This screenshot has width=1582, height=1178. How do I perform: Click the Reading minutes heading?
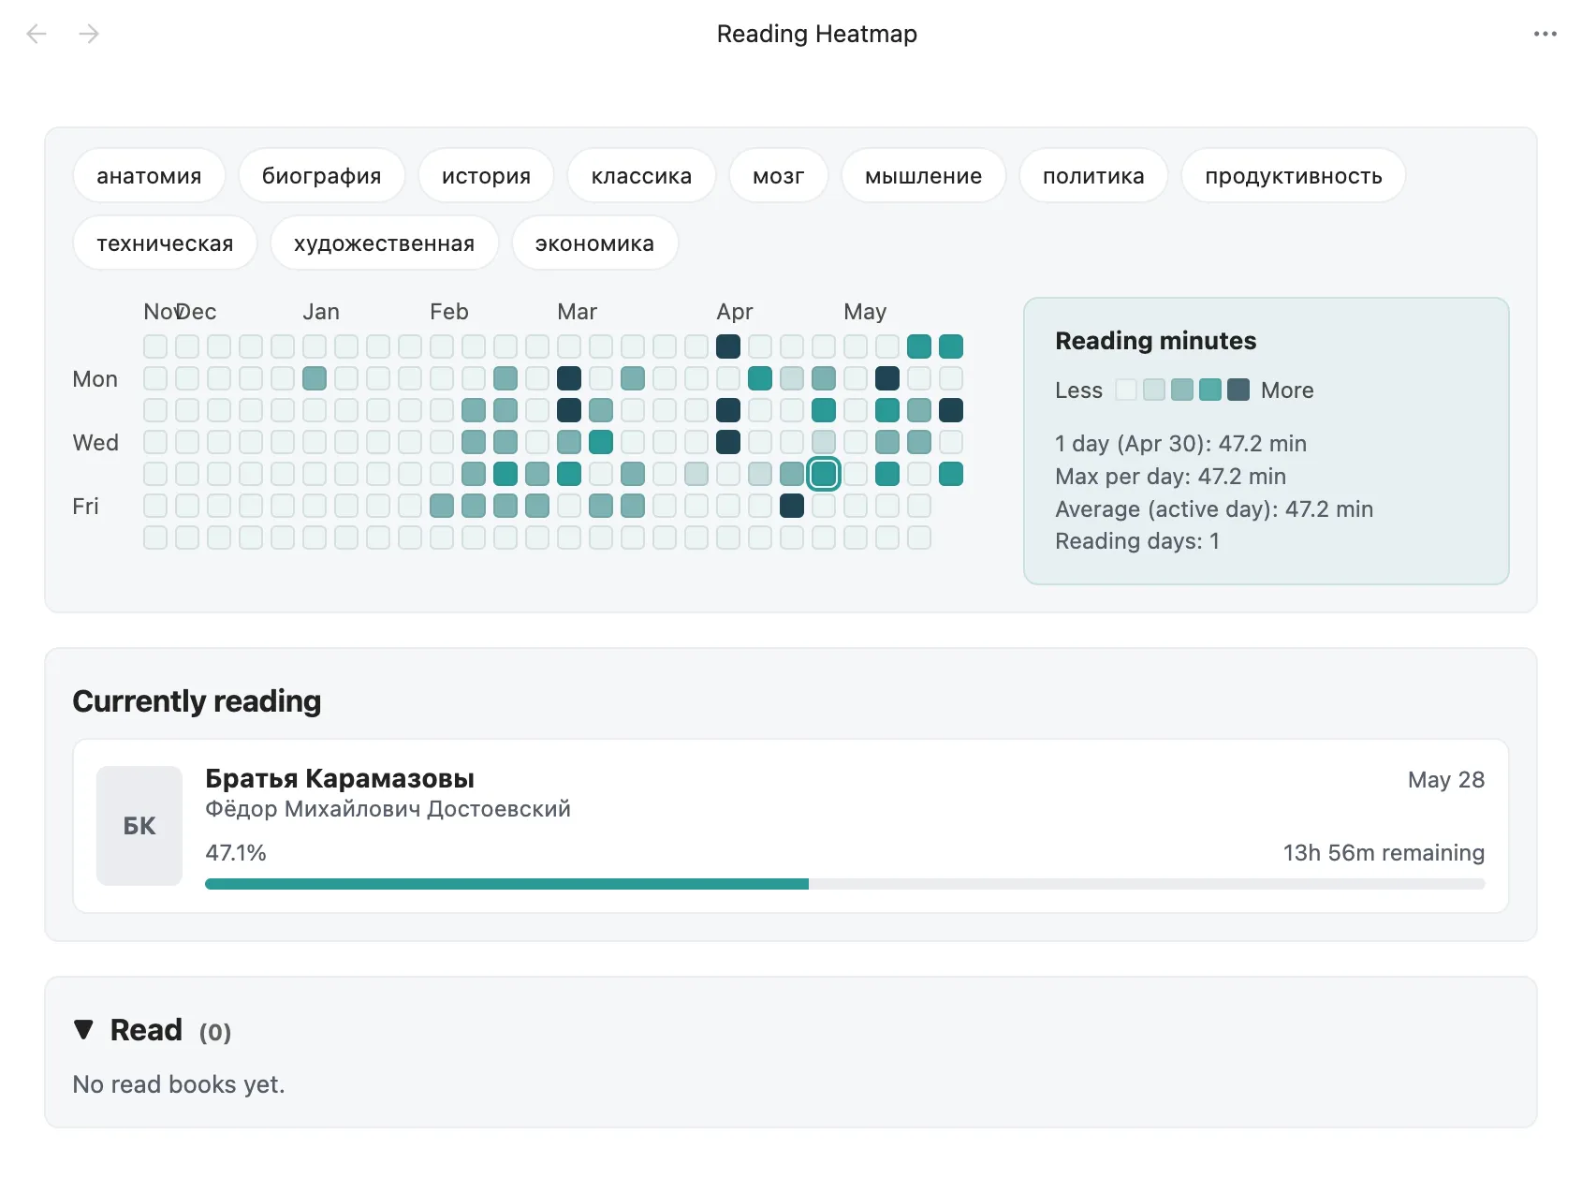pos(1155,341)
